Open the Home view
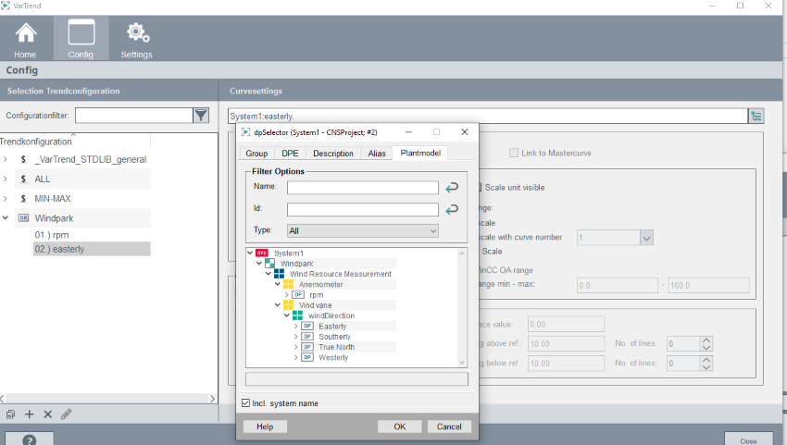787x445 pixels. click(x=26, y=40)
